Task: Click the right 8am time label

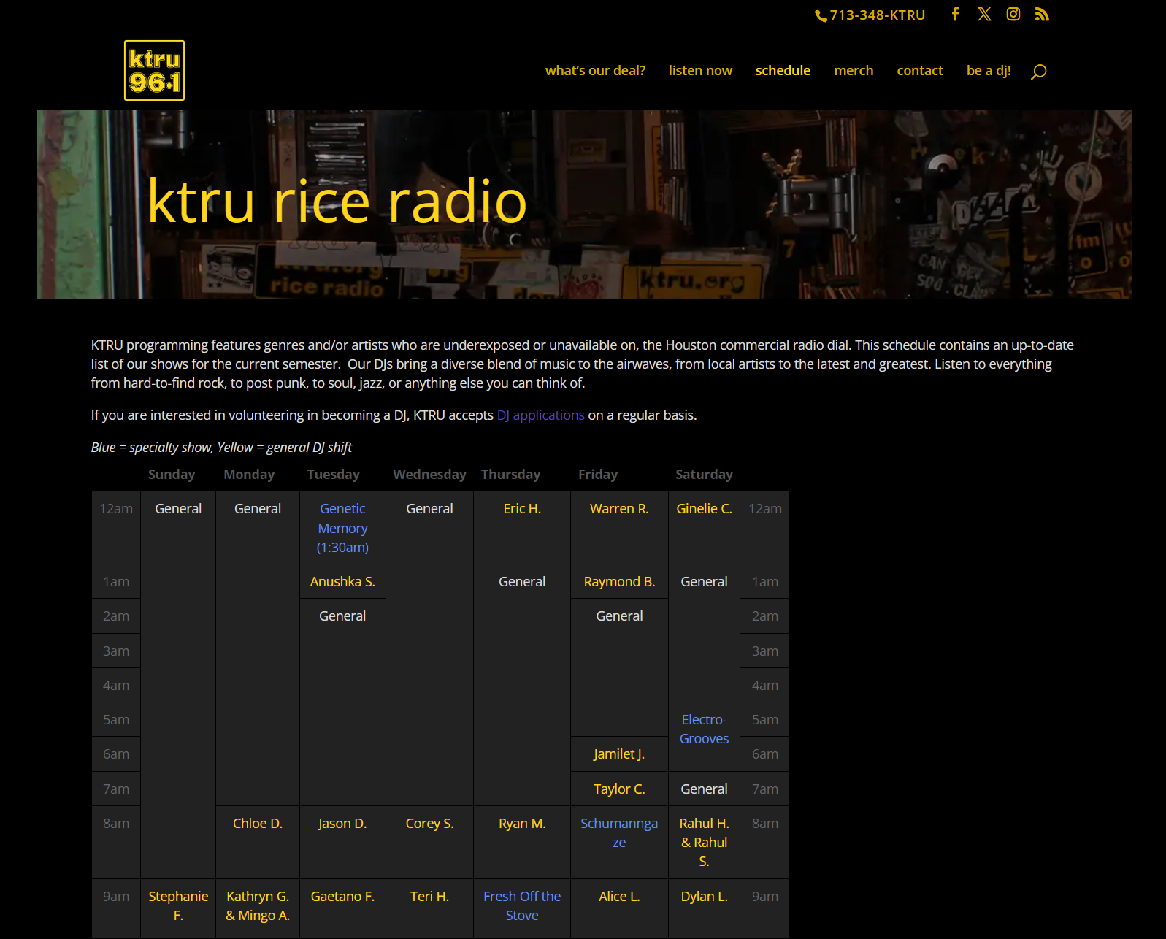Action: tap(765, 824)
